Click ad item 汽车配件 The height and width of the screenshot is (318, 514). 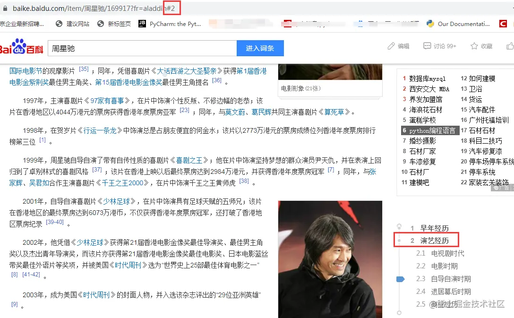click(482, 110)
